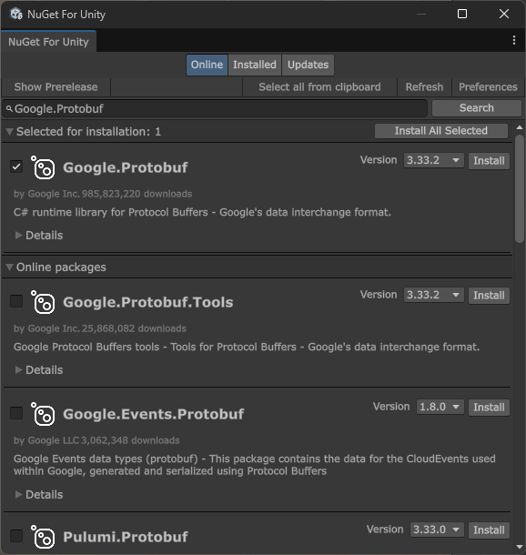Open Google.Protobuf.Tools version dropdown
Viewport: 526px width, 555px height.
(433, 295)
